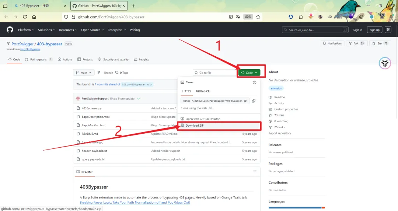Open the Pricing page
Image resolution: width=398 pixels, height=211 pixels.
click(x=135, y=30)
